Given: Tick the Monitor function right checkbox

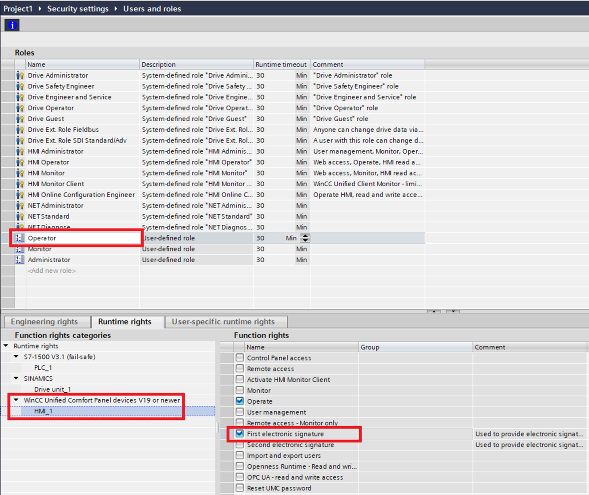Looking at the screenshot, I should [x=240, y=390].
